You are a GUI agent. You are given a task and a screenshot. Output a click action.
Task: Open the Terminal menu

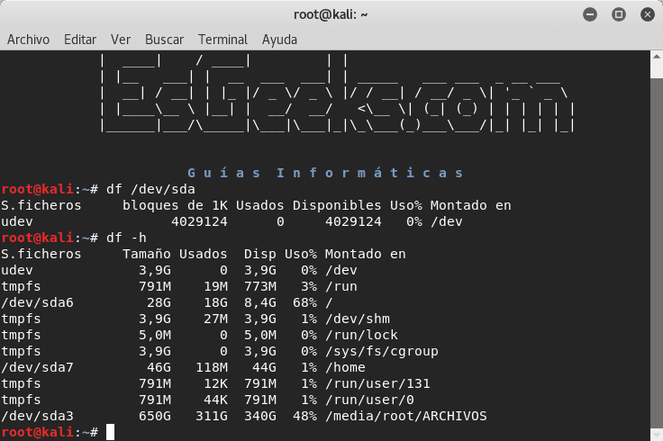[x=223, y=40]
